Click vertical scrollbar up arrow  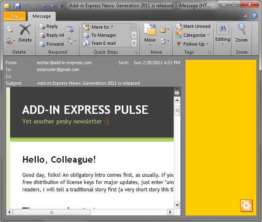click(x=177, y=100)
